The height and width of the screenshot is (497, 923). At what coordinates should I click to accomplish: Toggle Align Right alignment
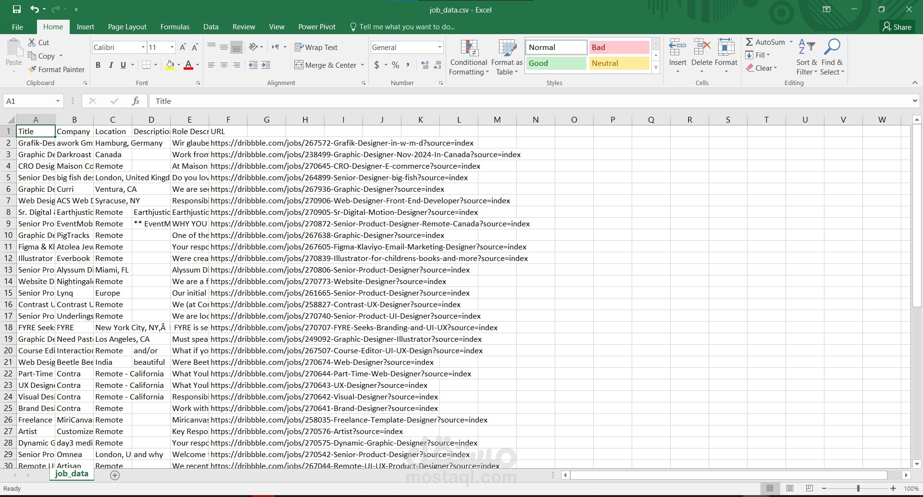tap(237, 65)
